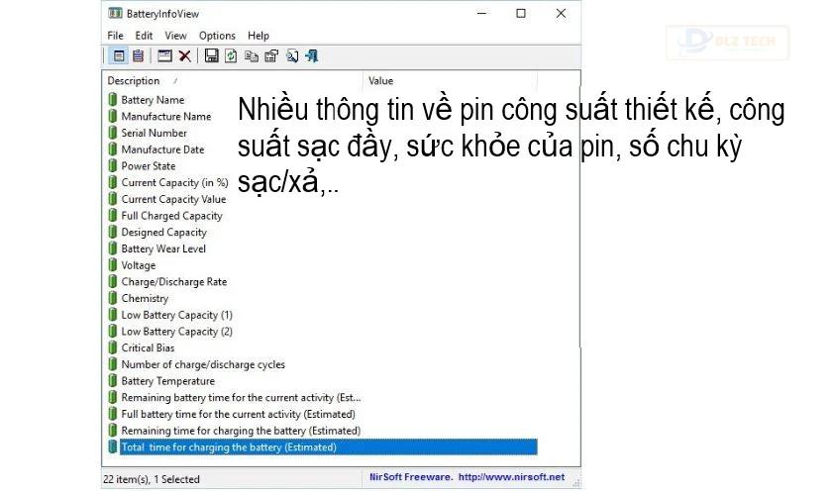Click the '22 item(s), 1 Selected' status text
This screenshot has width=832, height=495.
pos(152,479)
